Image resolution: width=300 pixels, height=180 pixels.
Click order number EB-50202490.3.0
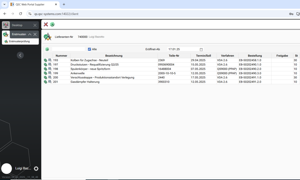(x=250, y=73)
